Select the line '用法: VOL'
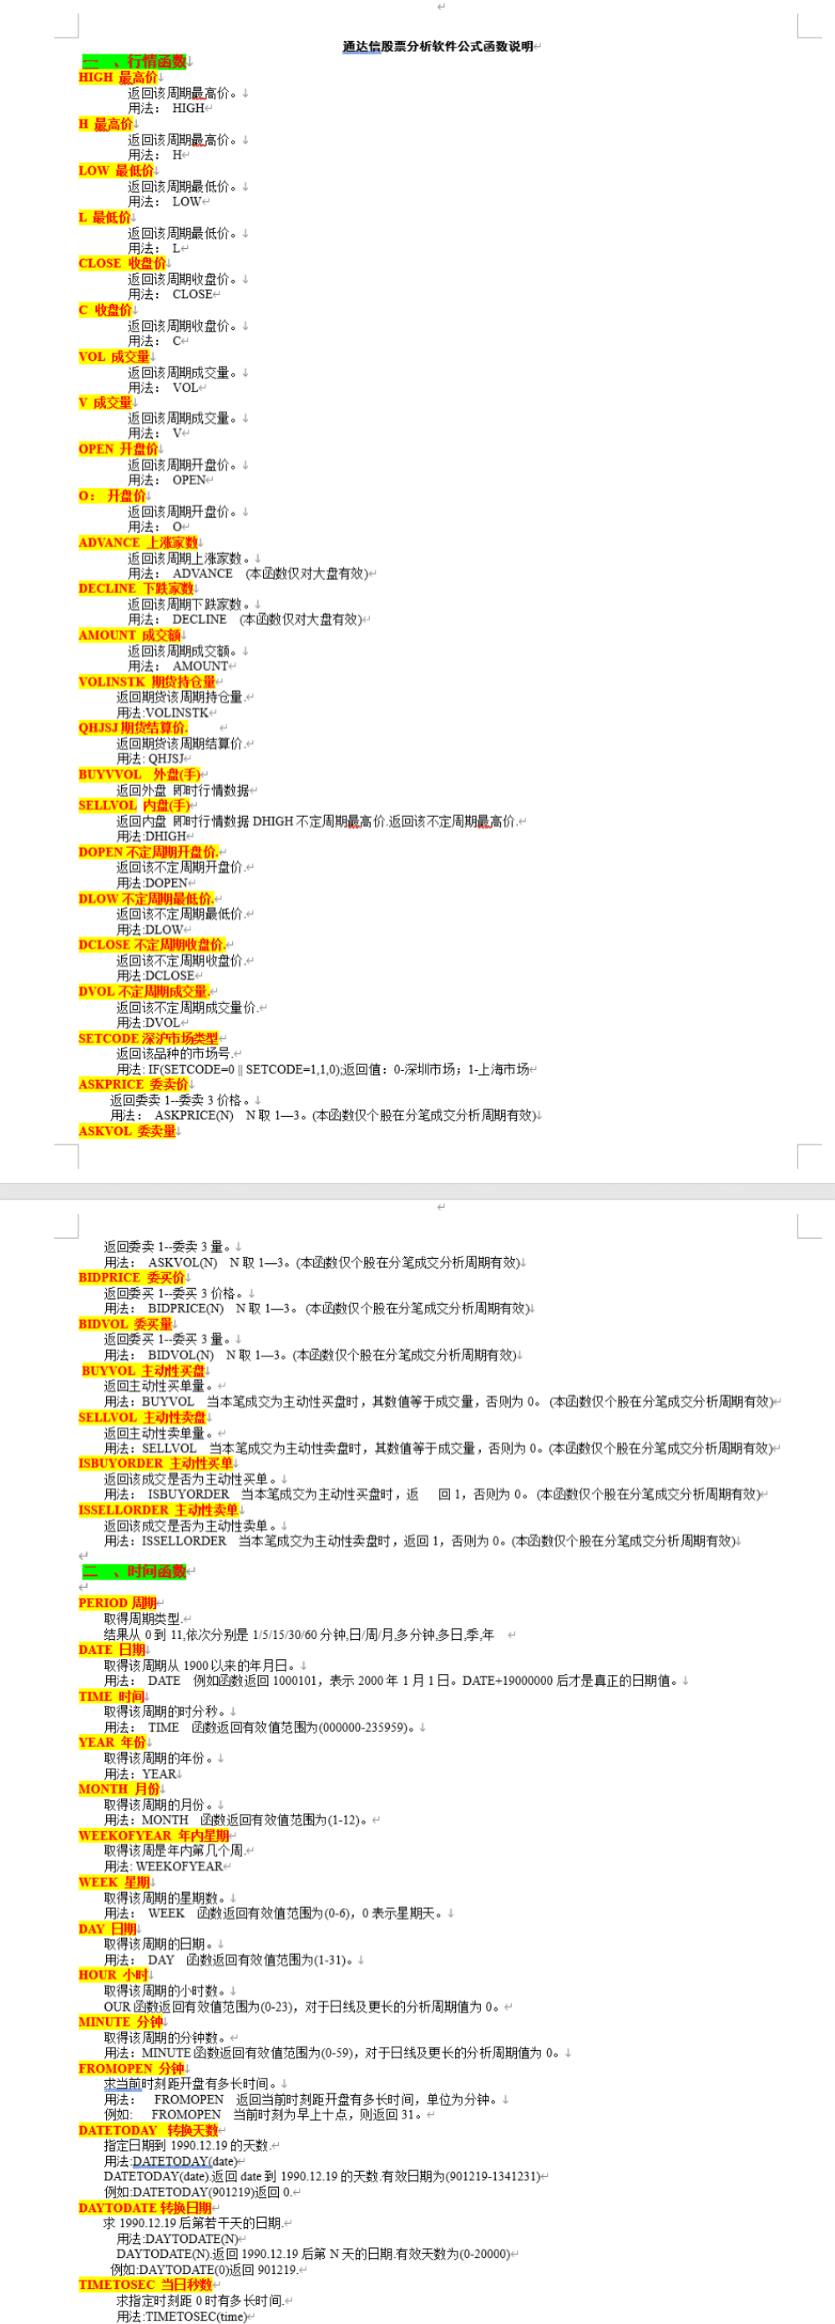This screenshot has height=2324, width=835. point(162,387)
